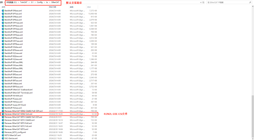Click the refresh icon beside the address bar
This screenshot has height=140, width=254.
tap(203, 2)
